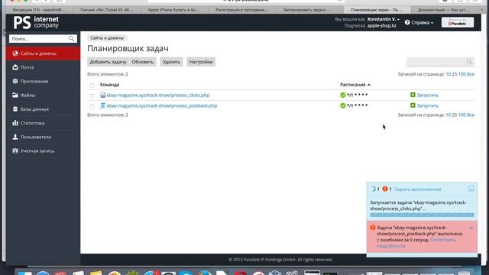
Task: Click the run icon for process_postback.php
Action: (x=413, y=105)
